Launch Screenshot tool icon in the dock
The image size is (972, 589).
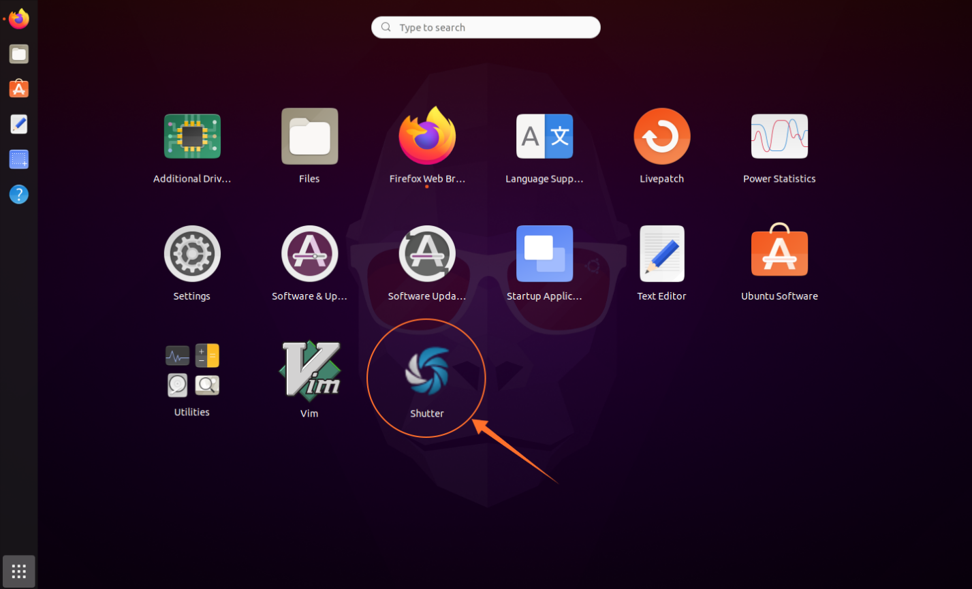(x=19, y=159)
